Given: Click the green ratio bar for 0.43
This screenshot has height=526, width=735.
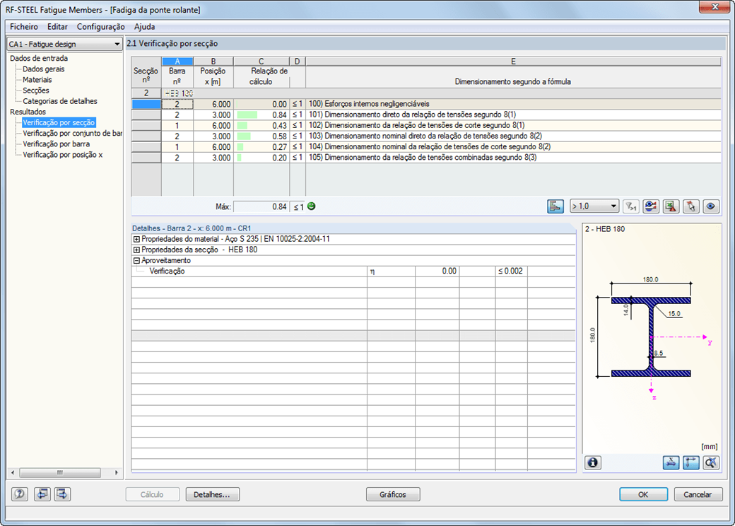Looking at the screenshot, I should pyautogui.click(x=242, y=126).
